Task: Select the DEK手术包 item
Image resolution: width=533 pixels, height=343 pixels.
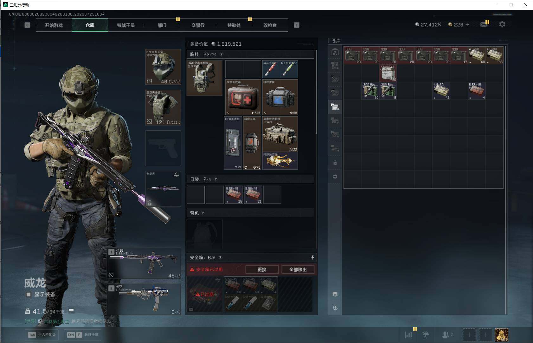Action: pos(233,143)
